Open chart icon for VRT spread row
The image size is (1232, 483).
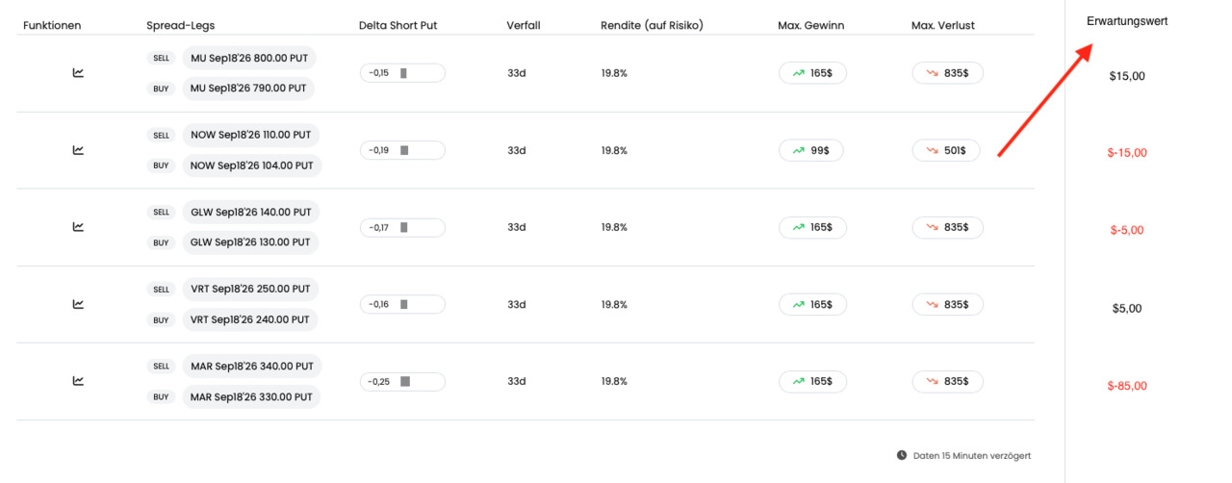[78, 304]
